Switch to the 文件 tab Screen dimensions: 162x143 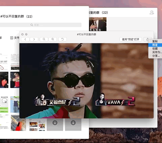point(15,38)
